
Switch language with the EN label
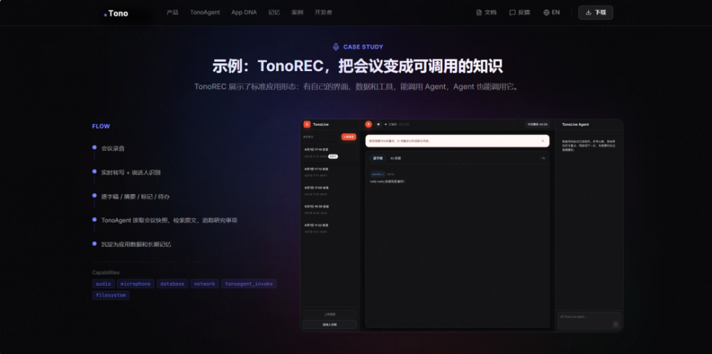[556, 13]
